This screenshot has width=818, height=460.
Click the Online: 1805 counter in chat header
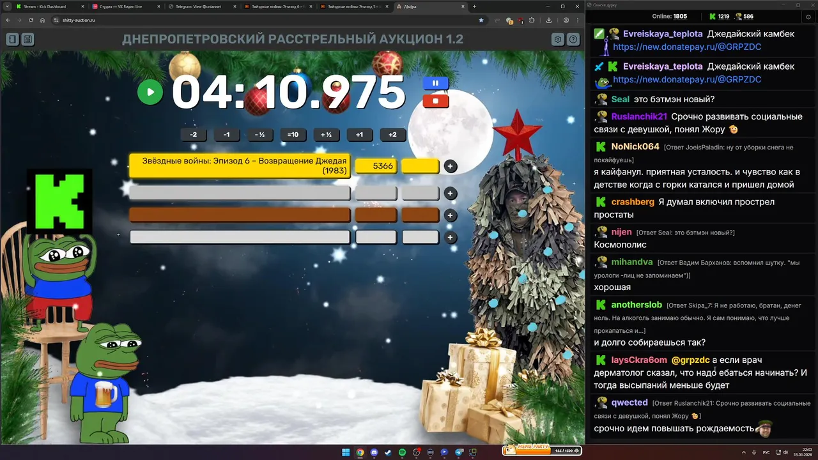pos(669,17)
